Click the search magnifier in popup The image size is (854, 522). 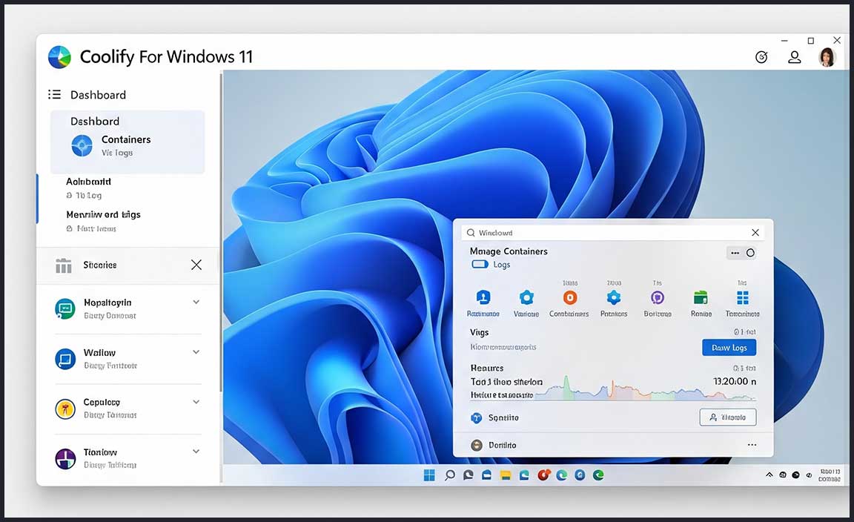pos(471,233)
